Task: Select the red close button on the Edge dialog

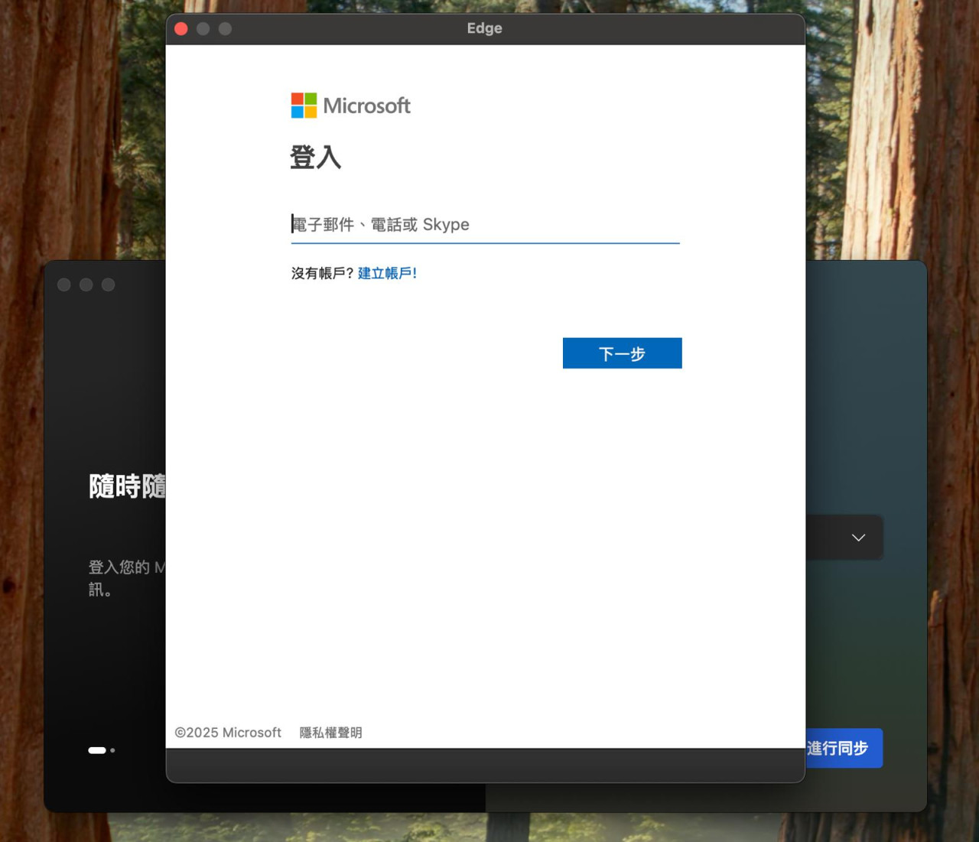Action: pos(181,28)
